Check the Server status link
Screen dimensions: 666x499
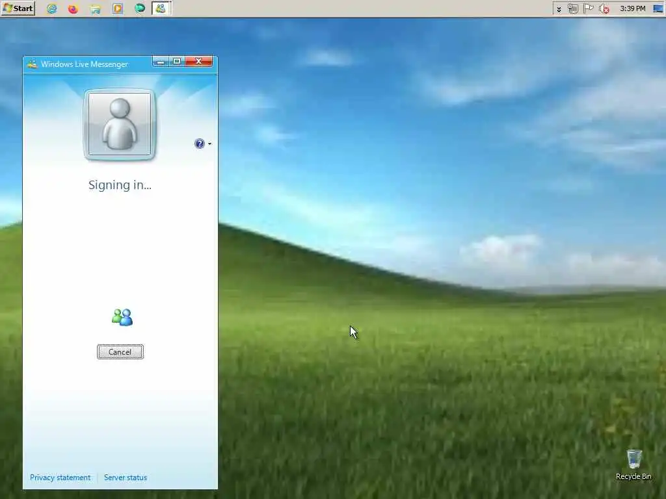(x=126, y=478)
